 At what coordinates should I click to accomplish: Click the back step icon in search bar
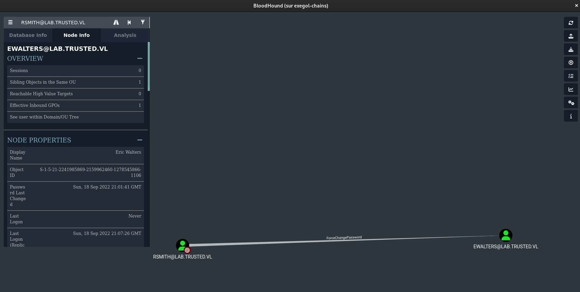click(129, 23)
